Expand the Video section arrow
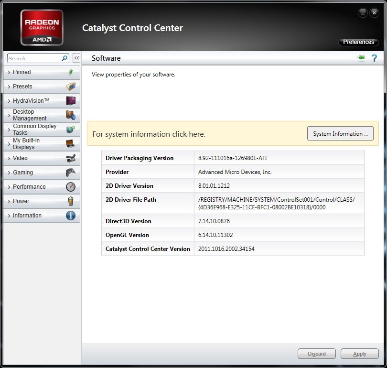 pyautogui.click(x=9, y=158)
